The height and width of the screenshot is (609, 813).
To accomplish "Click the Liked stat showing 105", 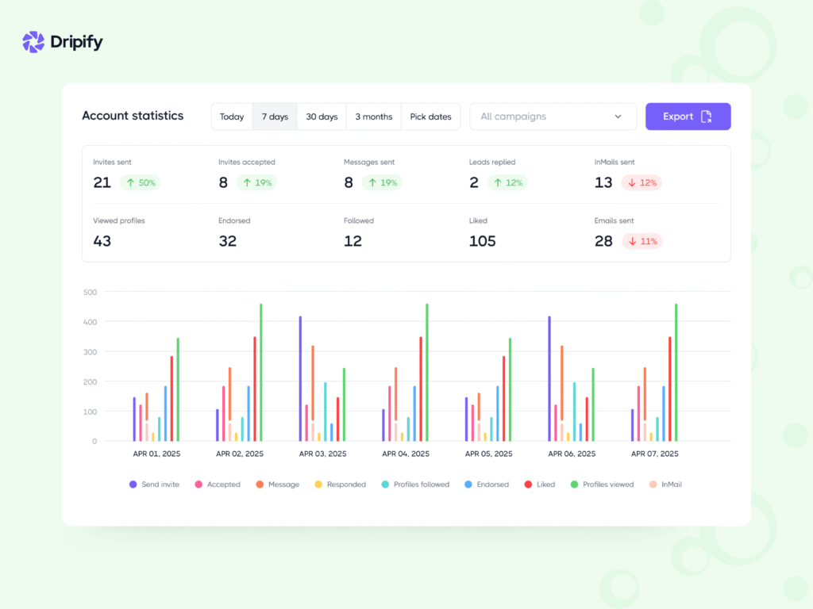I will [x=482, y=241].
